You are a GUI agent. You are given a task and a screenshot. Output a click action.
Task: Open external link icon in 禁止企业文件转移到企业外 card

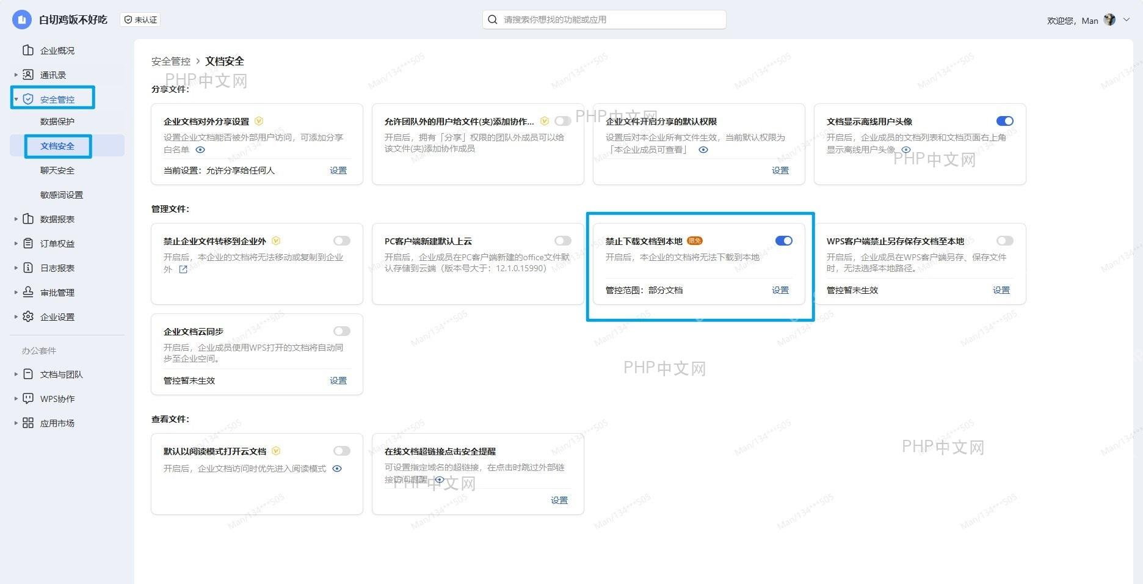click(x=183, y=269)
